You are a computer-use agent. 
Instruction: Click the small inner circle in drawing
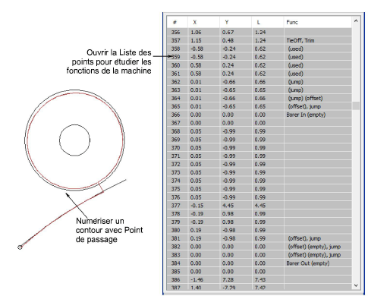pos(74,140)
